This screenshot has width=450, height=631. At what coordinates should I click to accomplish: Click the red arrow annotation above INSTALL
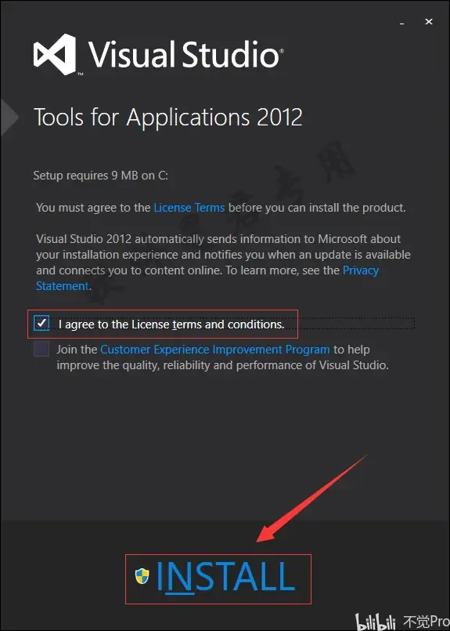(311, 499)
